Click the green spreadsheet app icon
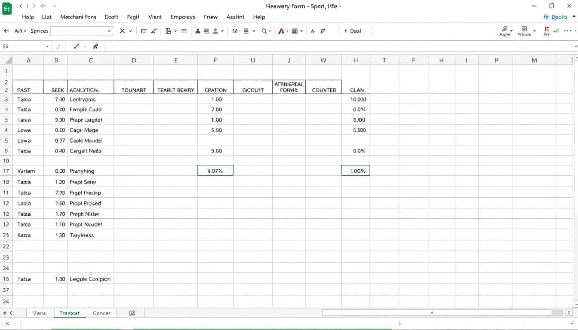 [7, 8]
